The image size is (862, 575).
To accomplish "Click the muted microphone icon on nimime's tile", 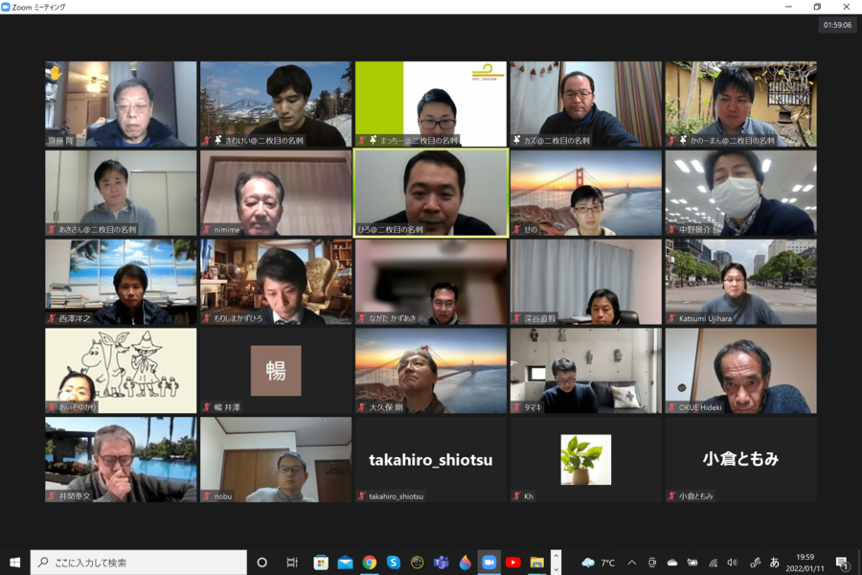I will coord(206,230).
